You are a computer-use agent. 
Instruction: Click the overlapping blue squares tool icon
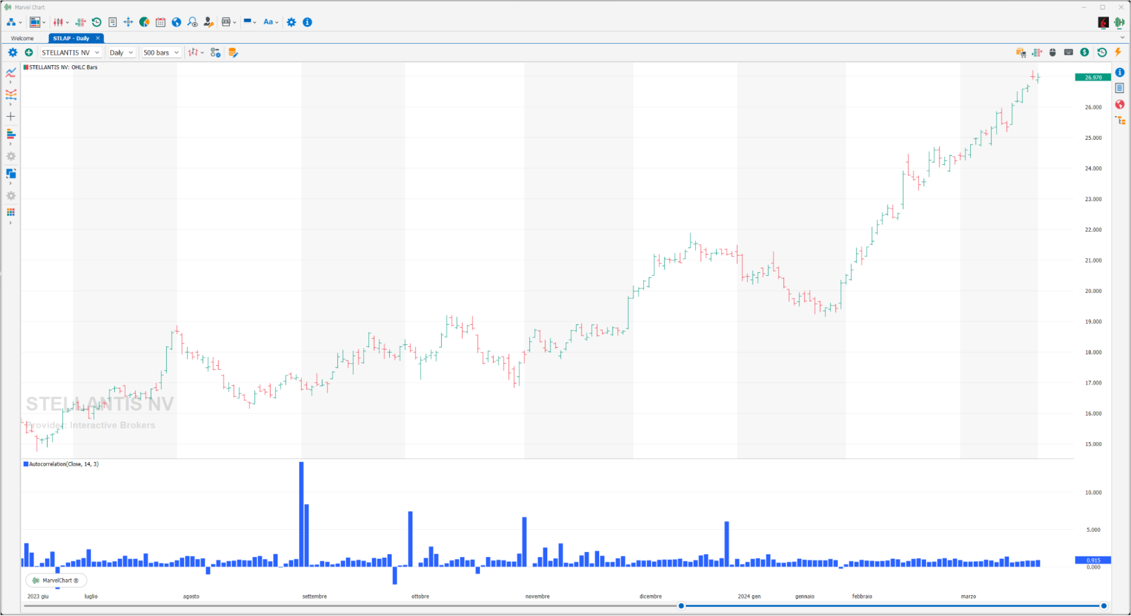coord(11,173)
